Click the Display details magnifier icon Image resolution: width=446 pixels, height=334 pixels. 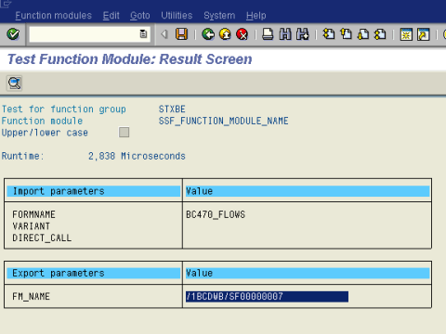tap(15, 83)
